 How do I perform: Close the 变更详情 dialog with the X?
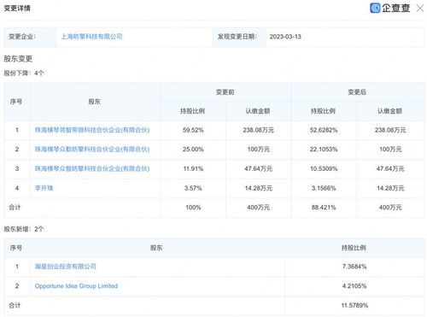coord(420,8)
